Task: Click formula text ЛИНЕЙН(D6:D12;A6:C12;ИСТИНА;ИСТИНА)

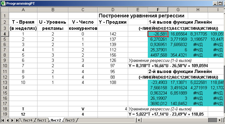Action: click(x=178, y=77)
